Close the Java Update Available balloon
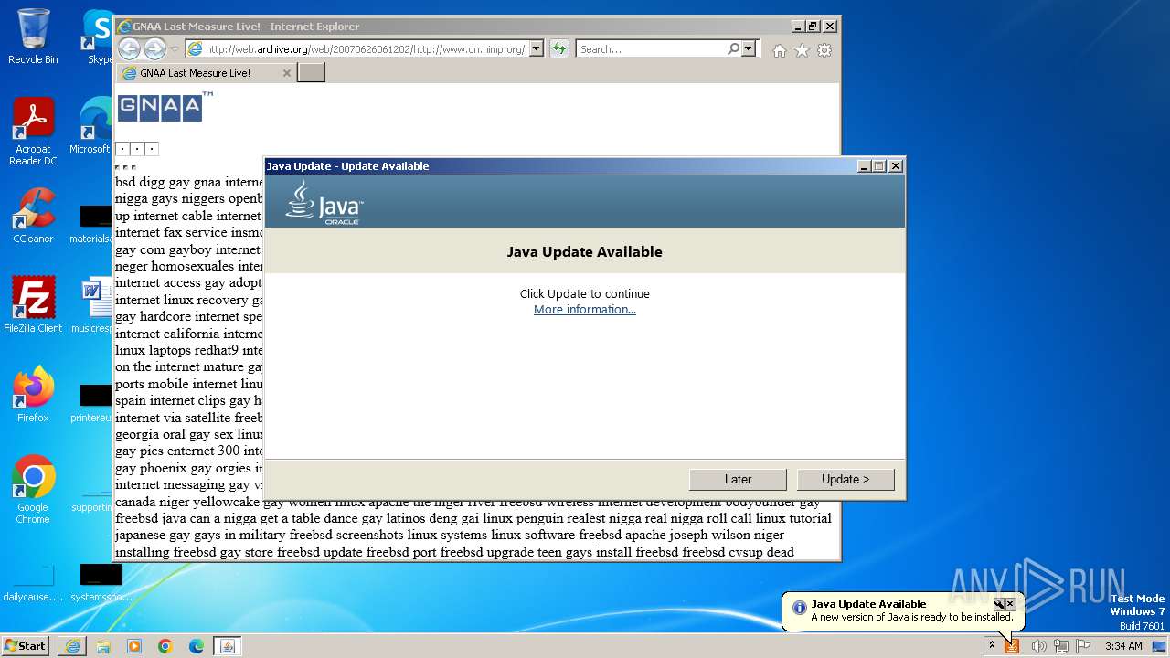This screenshot has width=1170, height=658. (x=1010, y=604)
